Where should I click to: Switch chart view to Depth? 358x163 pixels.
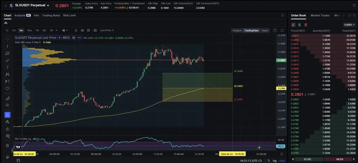pyautogui.click(x=265, y=30)
